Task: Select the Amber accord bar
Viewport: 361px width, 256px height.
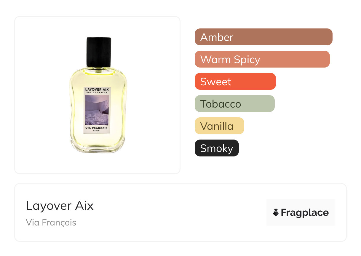Action: (263, 37)
